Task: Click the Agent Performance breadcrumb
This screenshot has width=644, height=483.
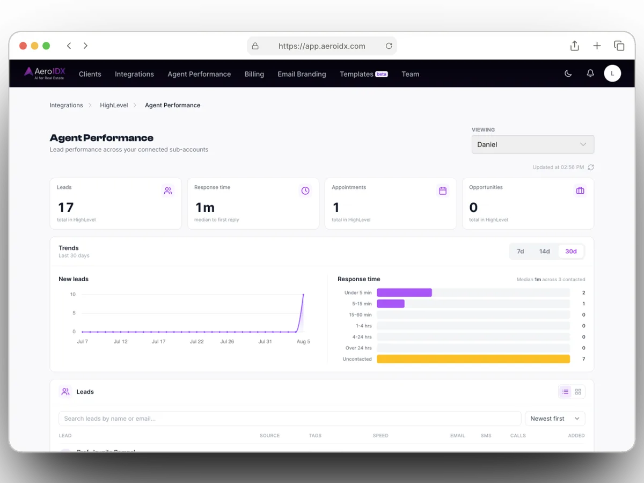Action: (x=173, y=105)
